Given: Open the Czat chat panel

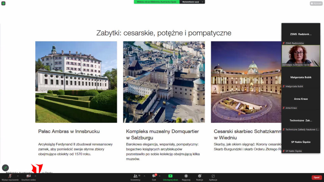Looking at the screenshot, I should tap(154, 177).
